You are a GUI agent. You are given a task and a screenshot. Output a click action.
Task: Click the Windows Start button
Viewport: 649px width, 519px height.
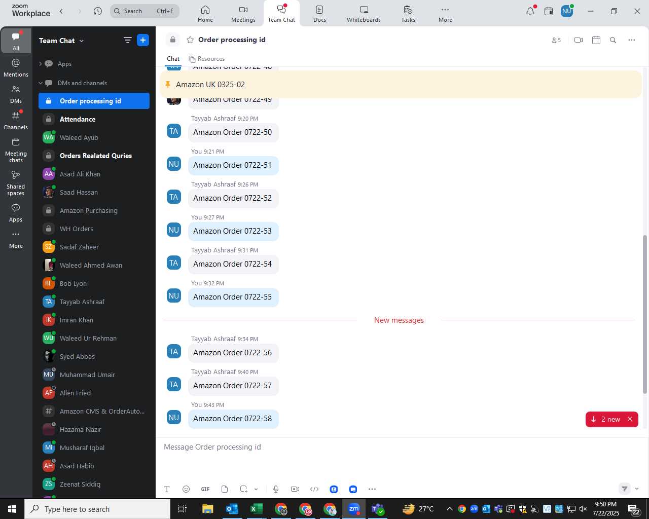pos(12,509)
